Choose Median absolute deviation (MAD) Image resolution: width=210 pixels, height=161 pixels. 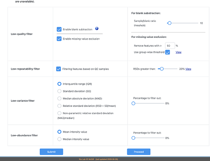point(59,98)
